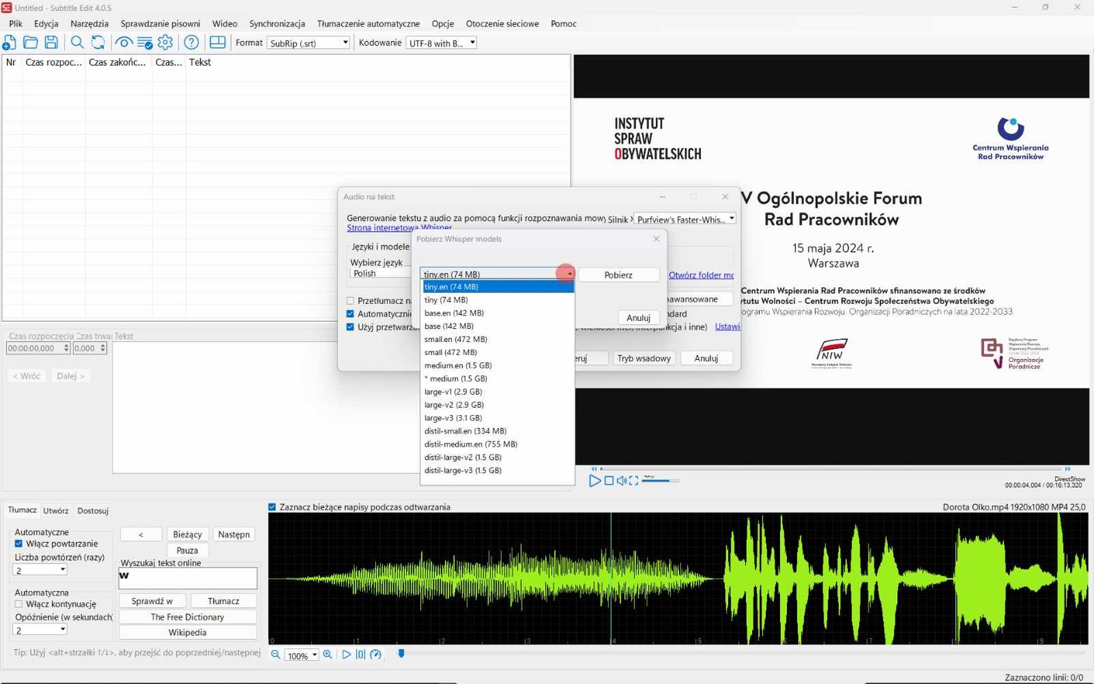The width and height of the screenshot is (1094, 684).
Task: Open the Synchronizacja menu
Action: point(277,23)
